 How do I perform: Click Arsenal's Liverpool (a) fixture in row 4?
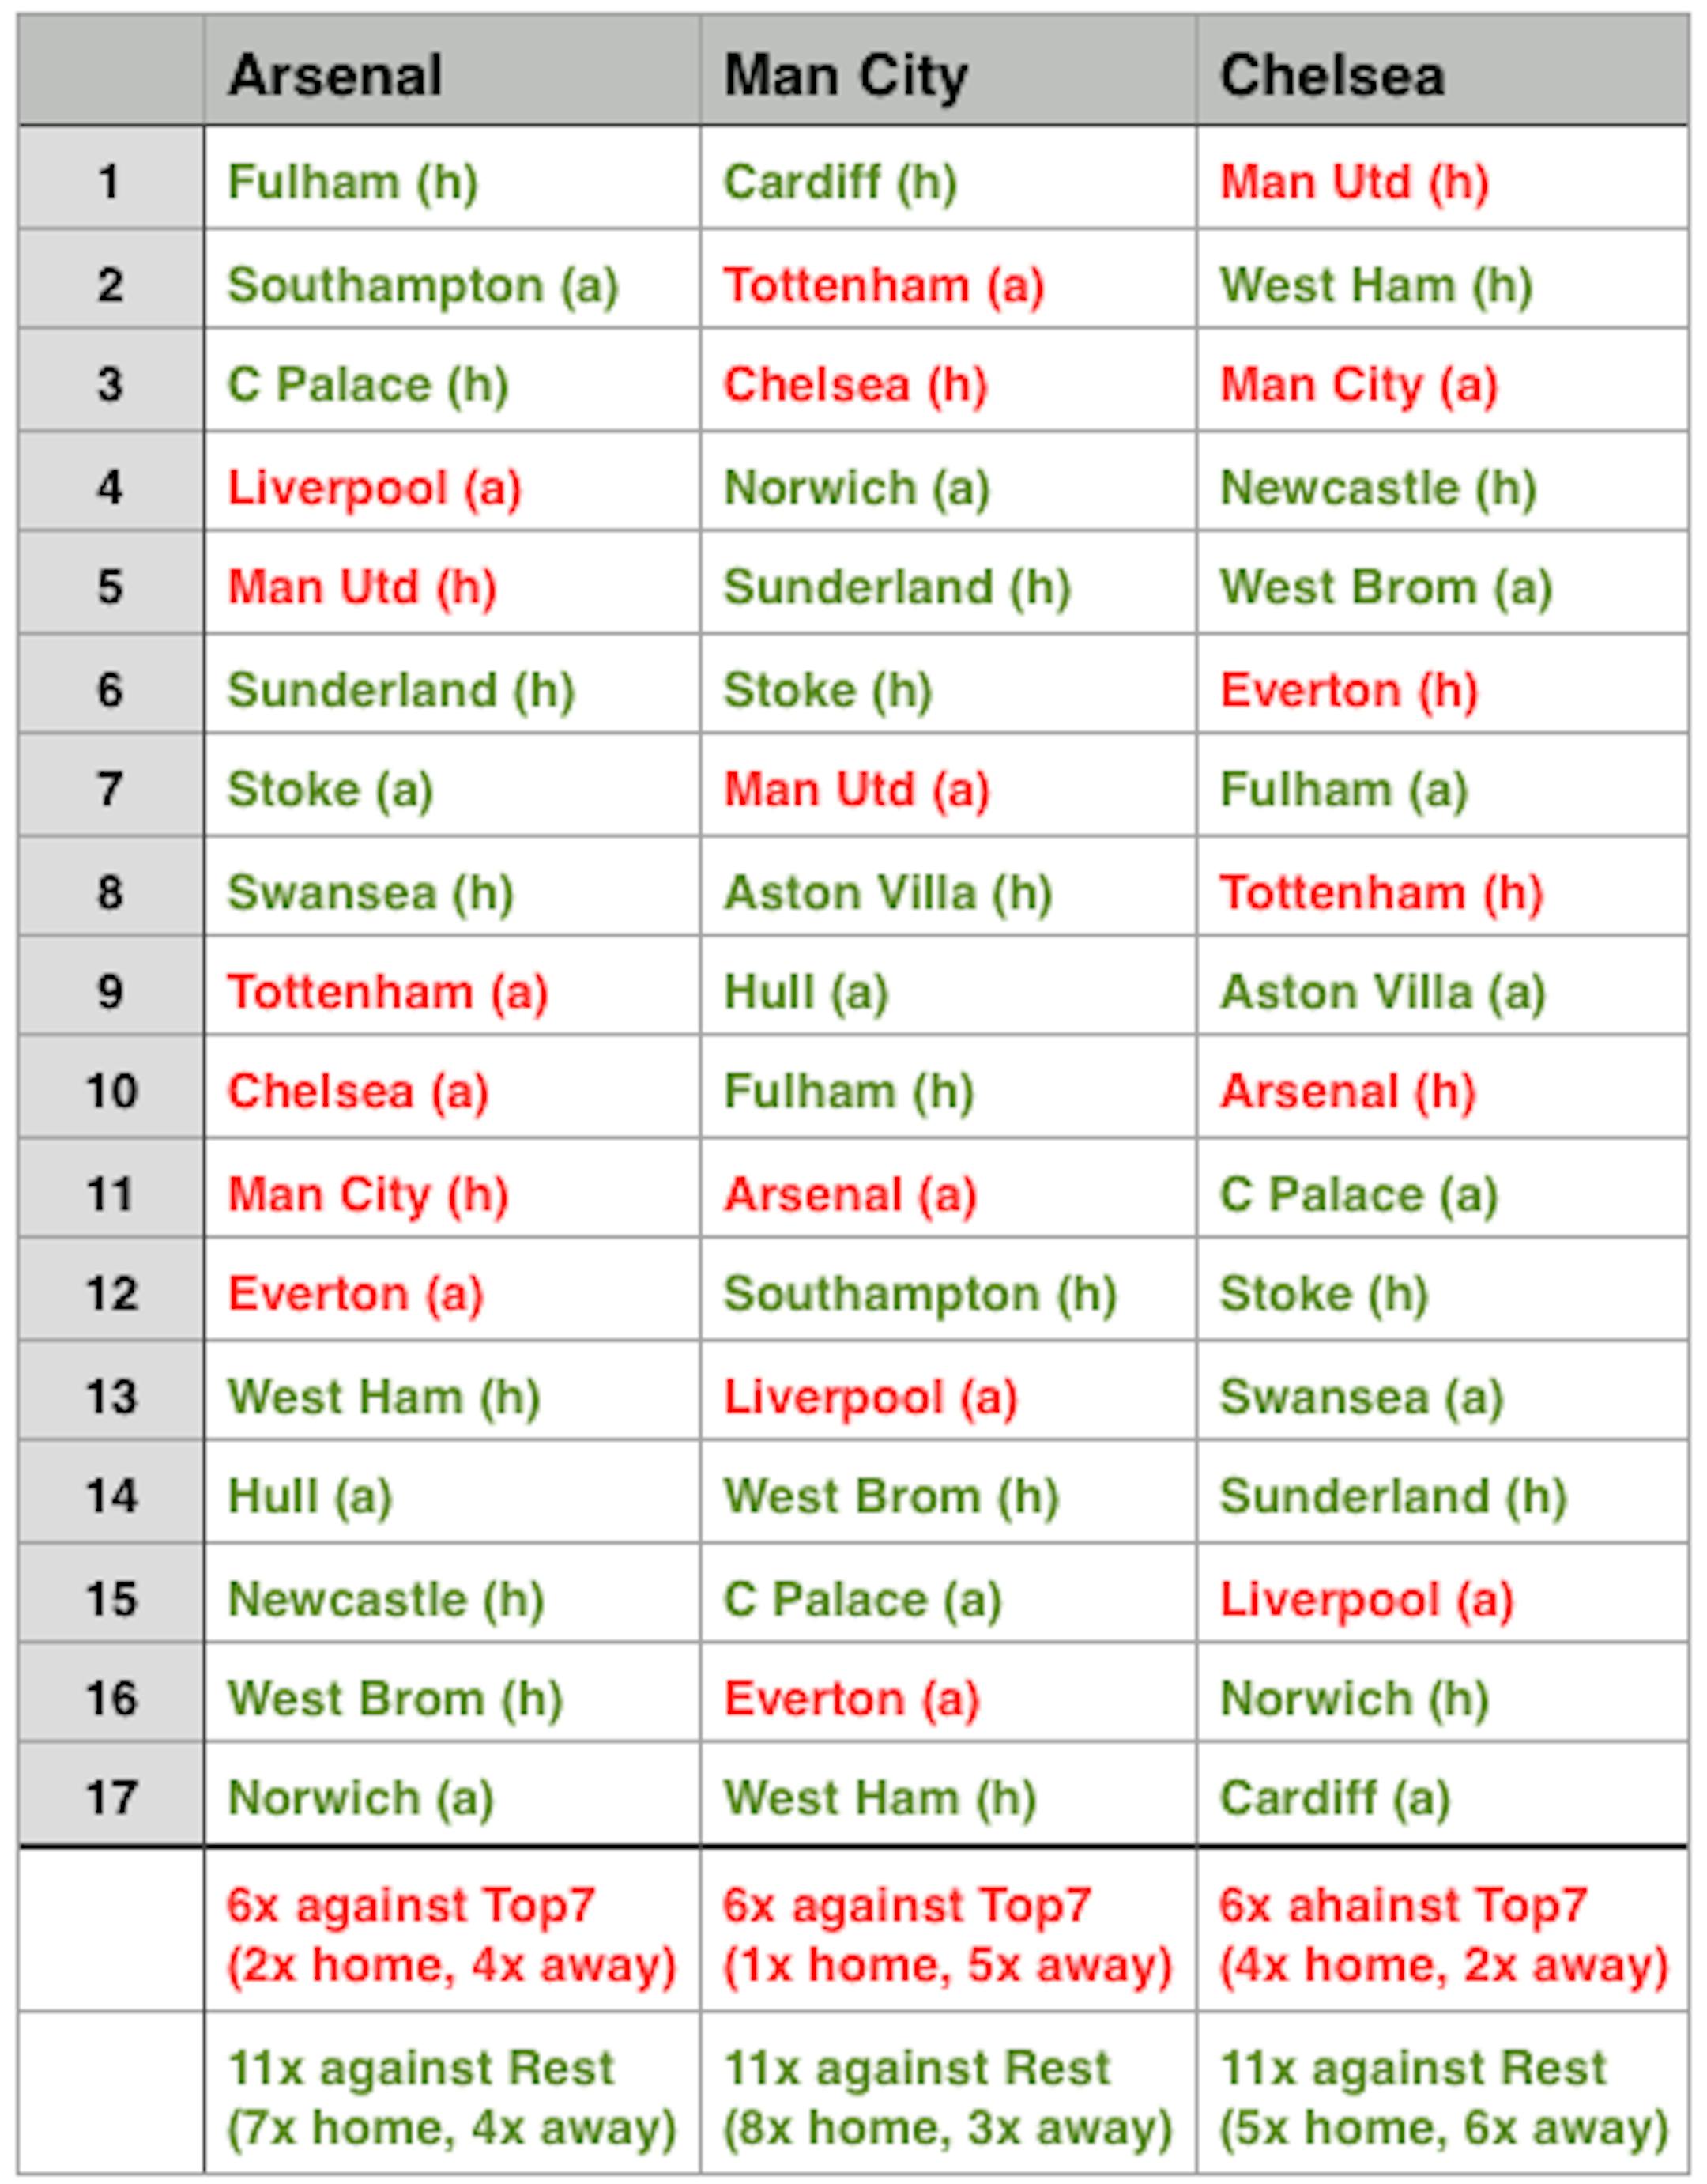374,488
